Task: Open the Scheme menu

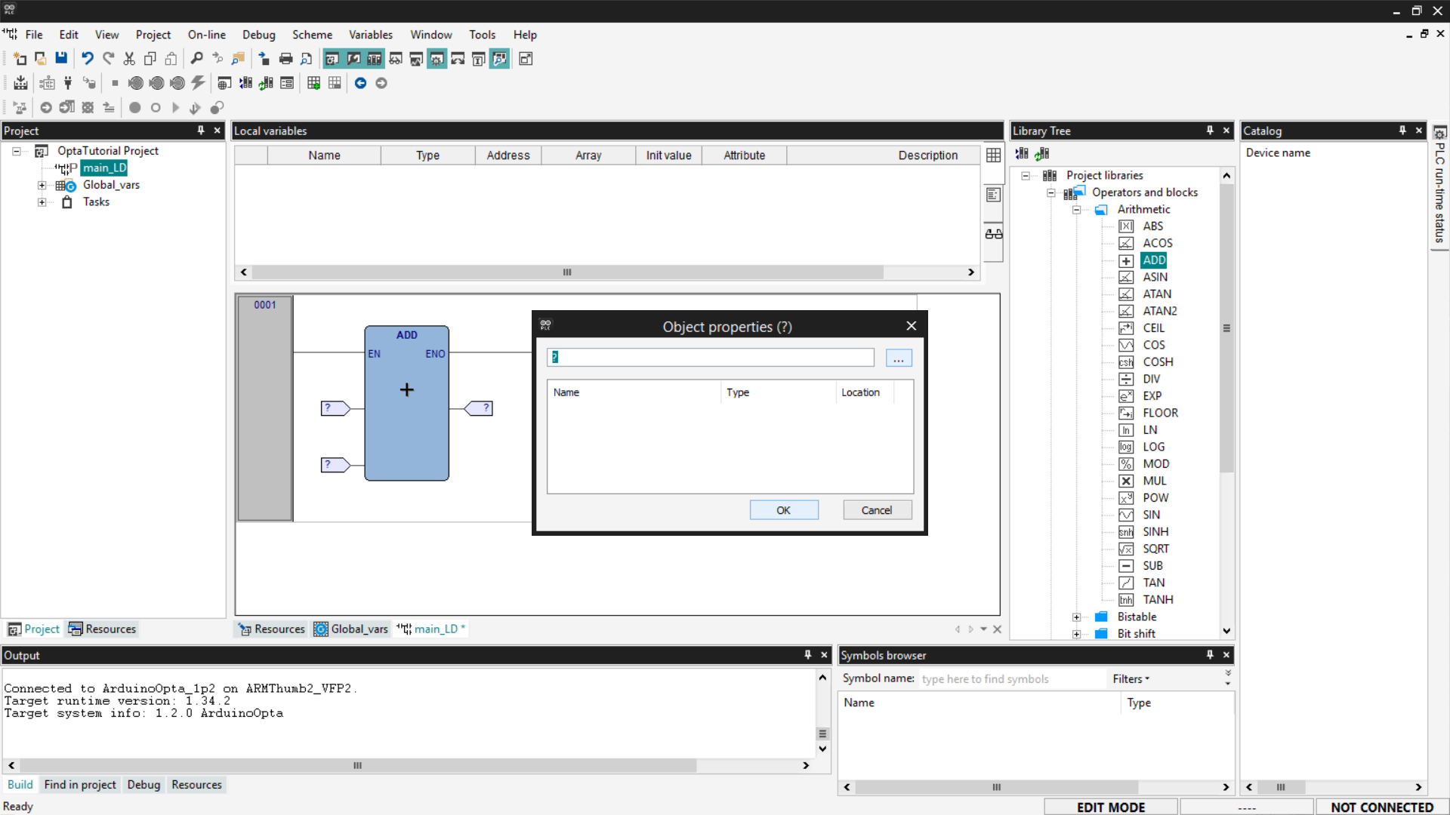Action: [312, 35]
